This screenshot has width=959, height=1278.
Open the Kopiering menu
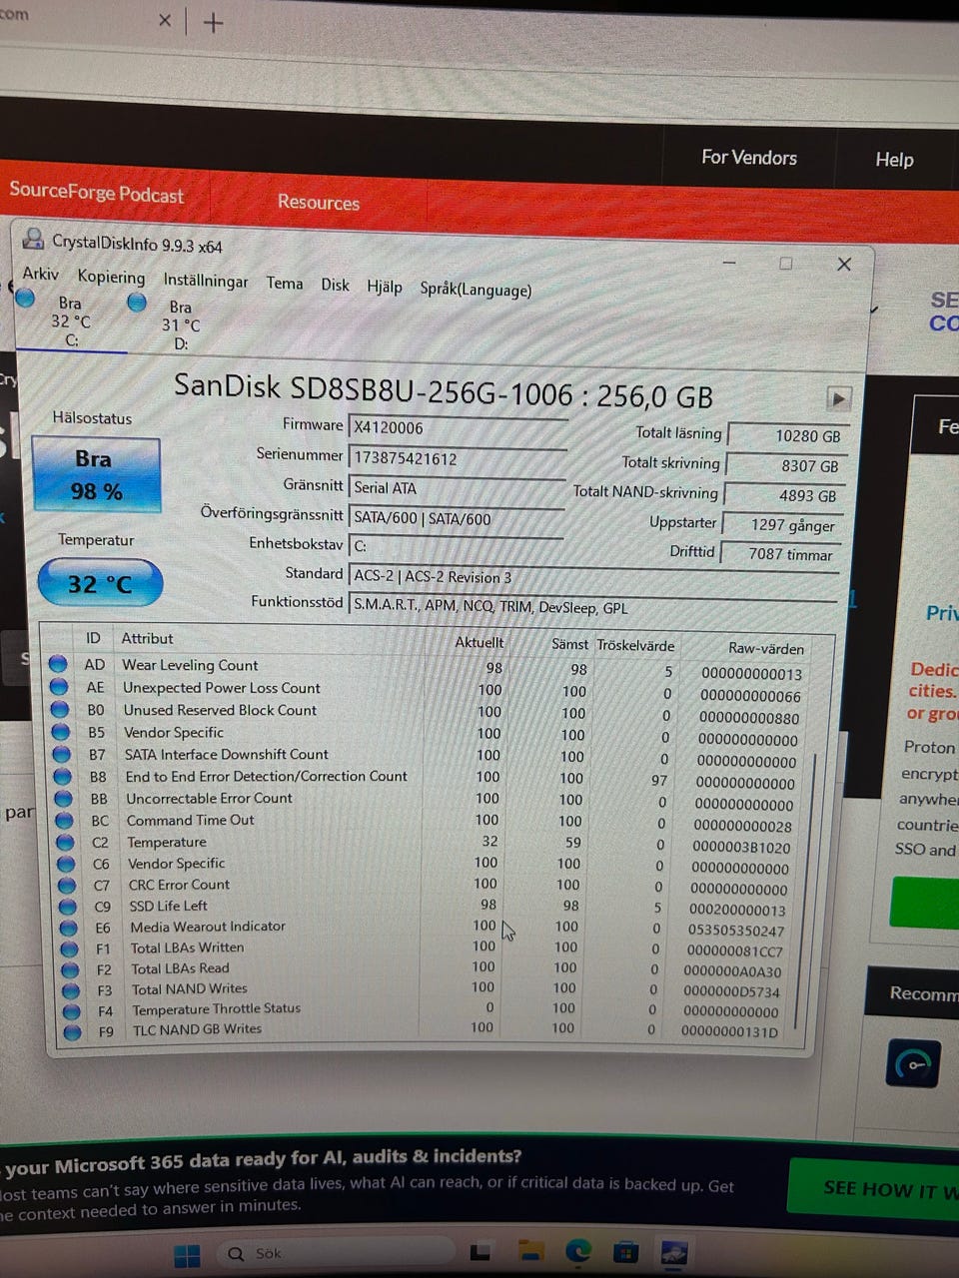[x=111, y=277]
